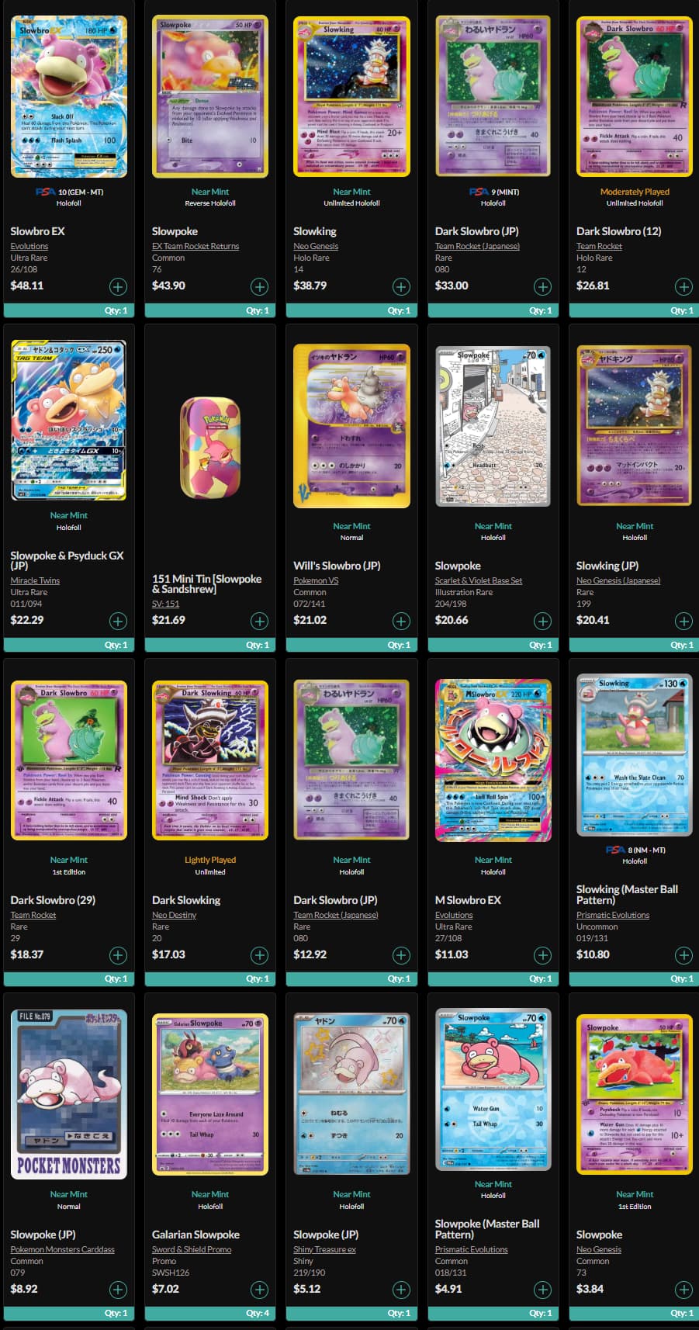
Task: Click the Qty: 4 bar under Galarian Slowpoke
Action: point(210,1313)
